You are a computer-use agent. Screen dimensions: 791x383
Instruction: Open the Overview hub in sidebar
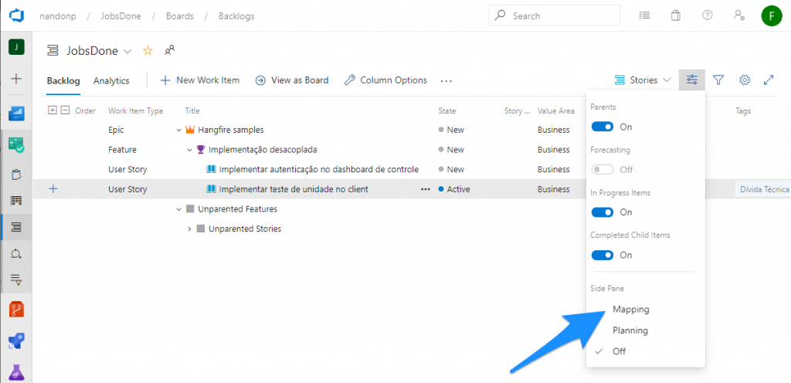(16, 114)
